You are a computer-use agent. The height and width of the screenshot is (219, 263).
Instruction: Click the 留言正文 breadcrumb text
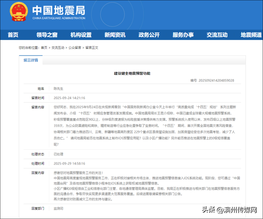(92, 48)
